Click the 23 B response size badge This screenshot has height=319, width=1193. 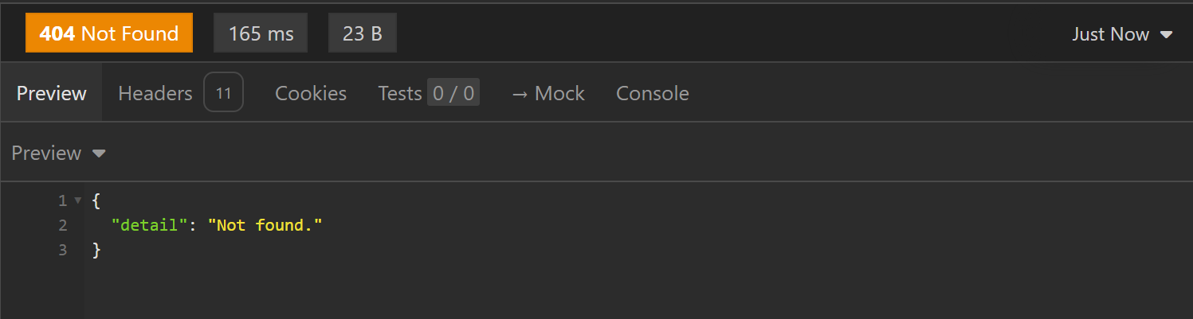tap(362, 34)
